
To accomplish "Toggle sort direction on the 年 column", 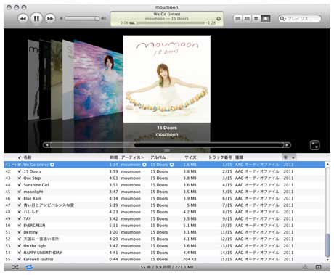I will coord(289,157).
